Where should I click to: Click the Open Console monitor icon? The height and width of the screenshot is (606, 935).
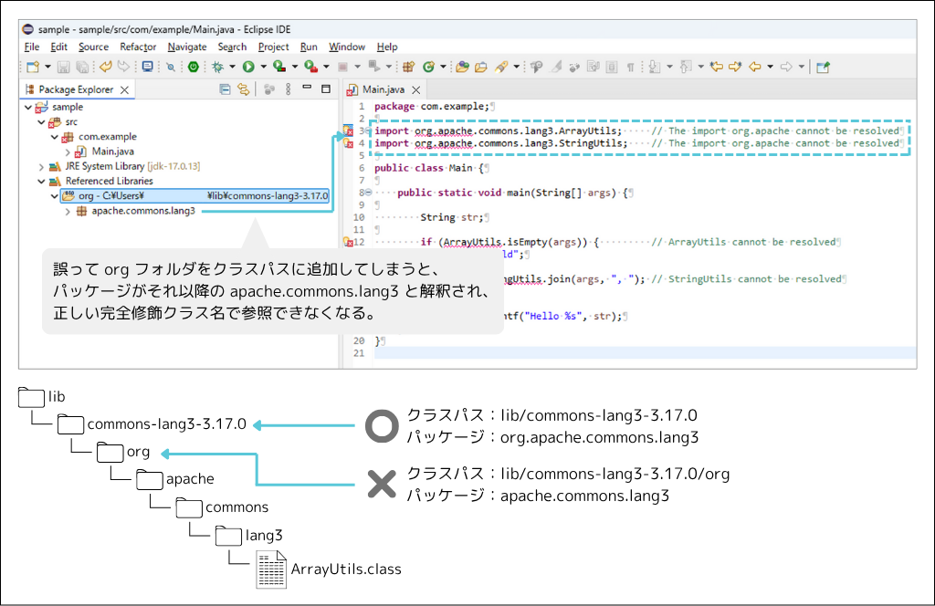pos(147,67)
